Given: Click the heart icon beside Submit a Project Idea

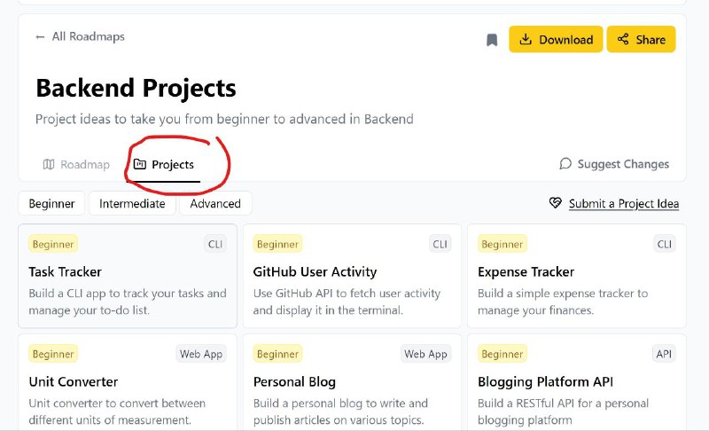Looking at the screenshot, I should 556,203.
